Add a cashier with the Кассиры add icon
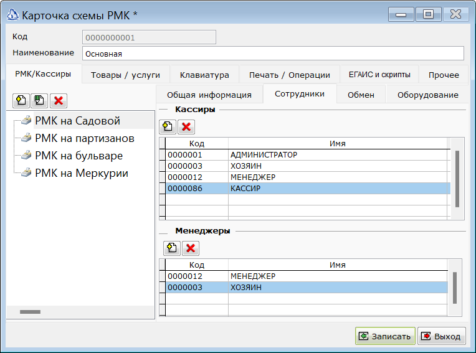476x353 pixels. coord(168,127)
